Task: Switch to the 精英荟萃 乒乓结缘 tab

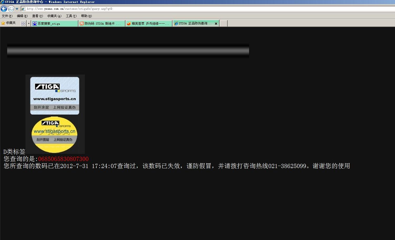Action: [x=149, y=24]
